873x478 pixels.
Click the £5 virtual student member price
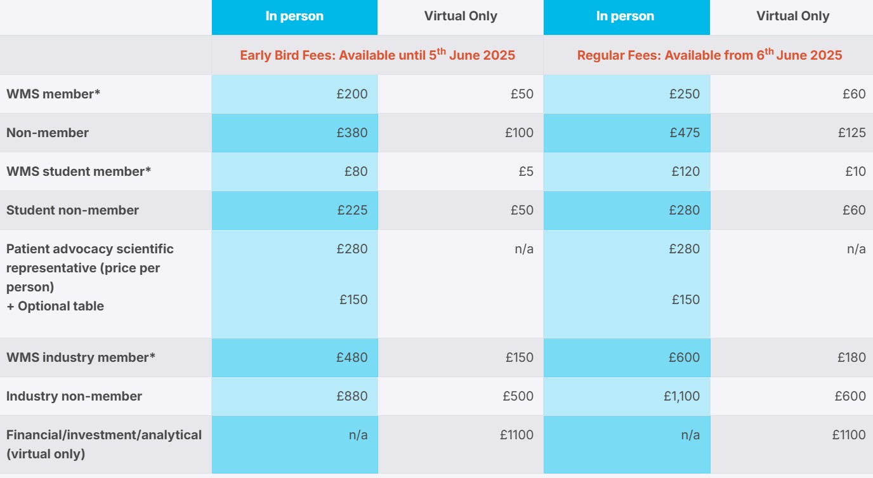(x=526, y=171)
